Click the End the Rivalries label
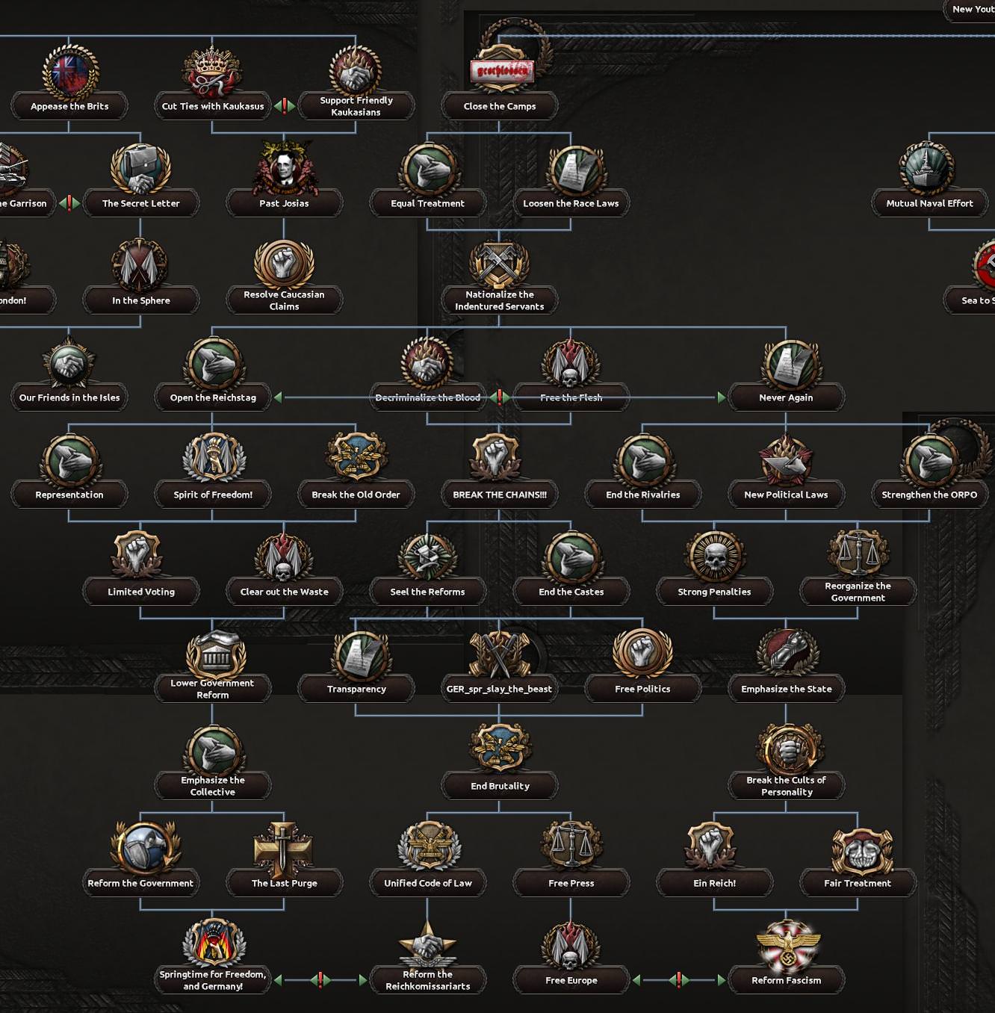The width and height of the screenshot is (995, 1013). 643,495
